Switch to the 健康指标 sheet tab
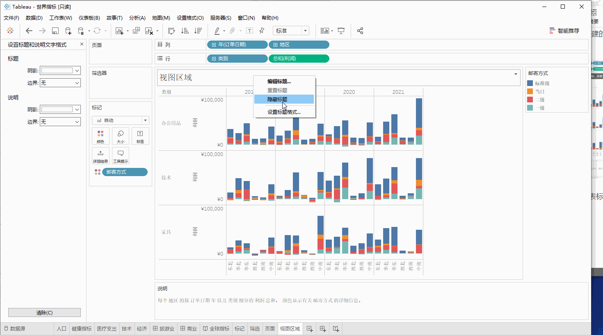 (x=82, y=329)
